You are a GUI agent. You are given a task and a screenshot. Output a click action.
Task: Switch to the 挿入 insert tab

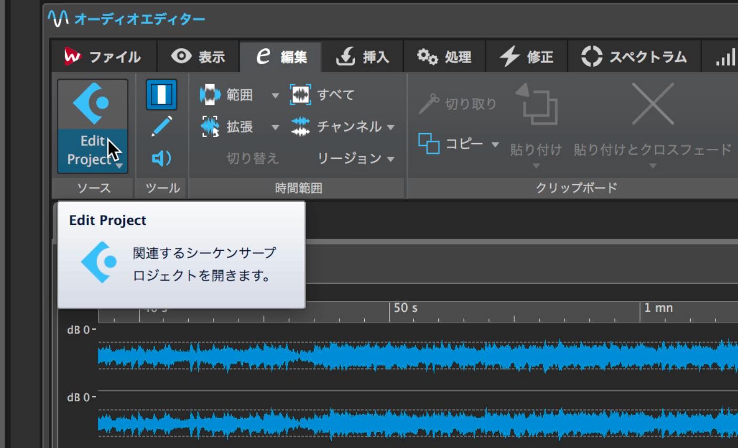[363, 57]
